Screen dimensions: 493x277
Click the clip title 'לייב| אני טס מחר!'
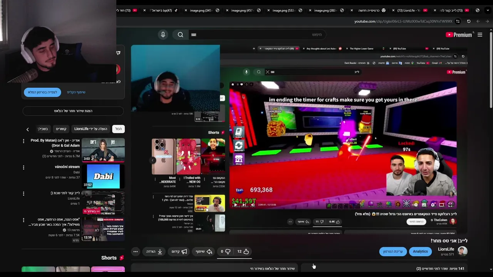[x=449, y=240]
